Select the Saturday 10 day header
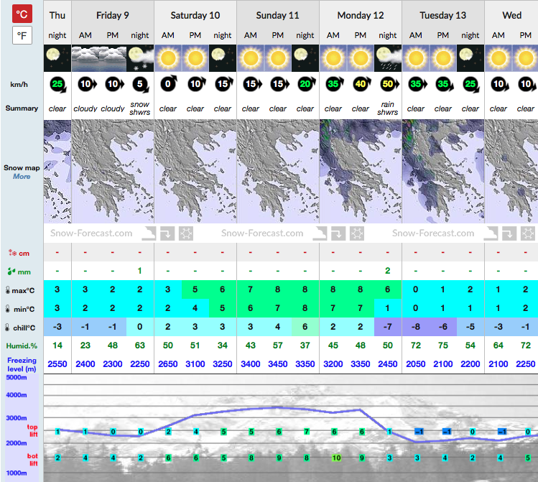Viewport: 538px width, 482px height. 195,15
